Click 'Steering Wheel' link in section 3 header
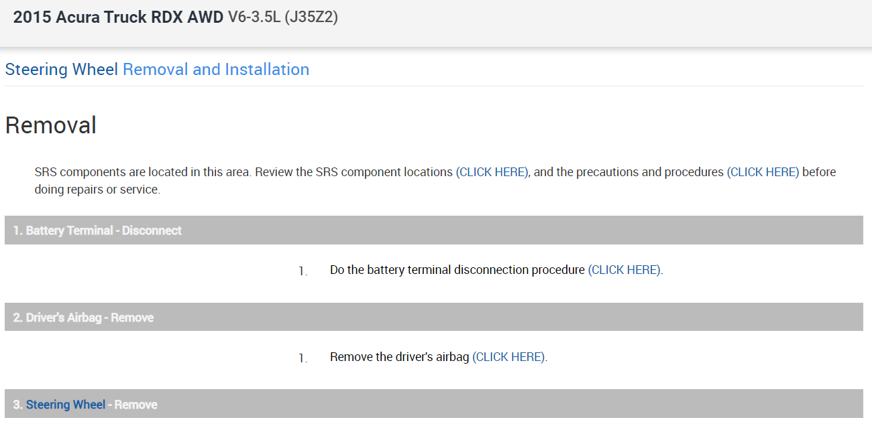 coord(66,405)
